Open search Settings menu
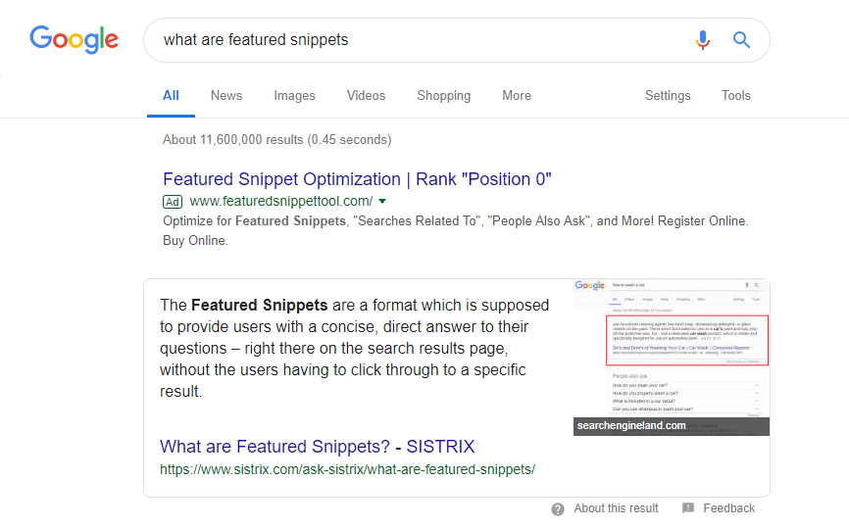 pos(668,96)
